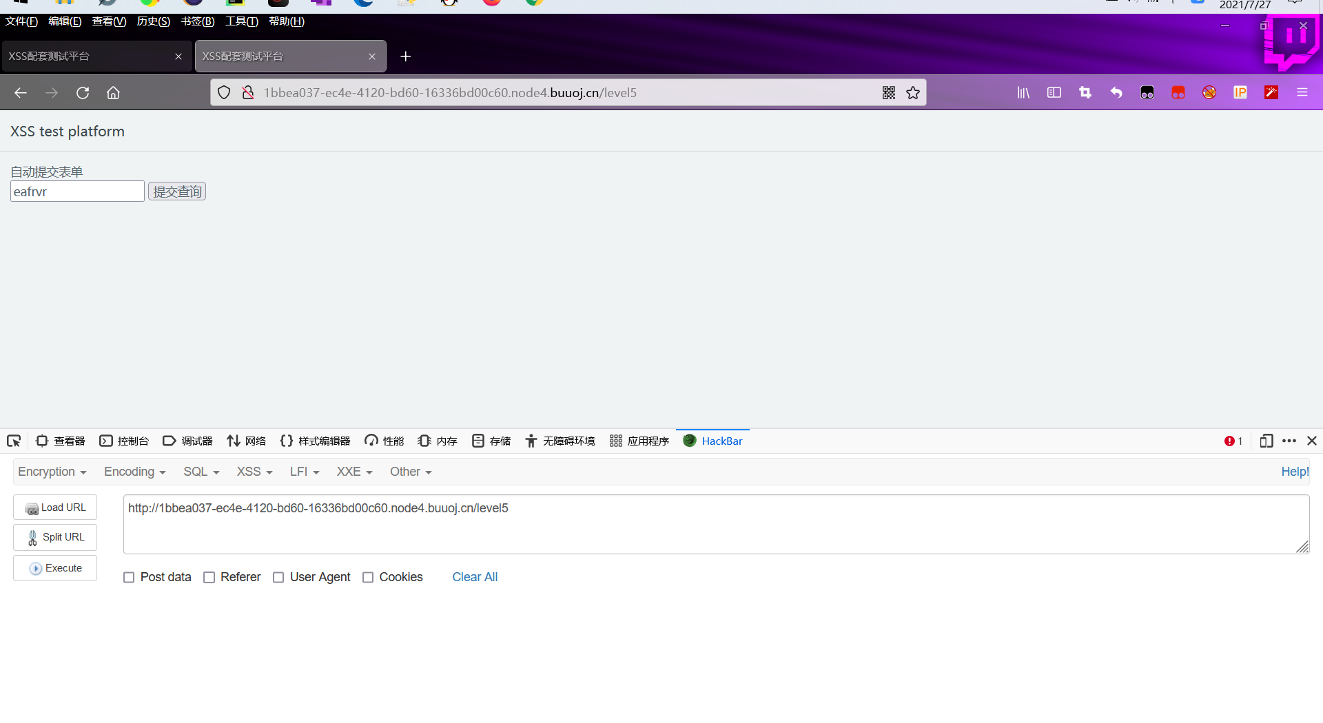Open the Storage (存储) panel
This screenshot has height=723, width=1323.
click(x=491, y=441)
